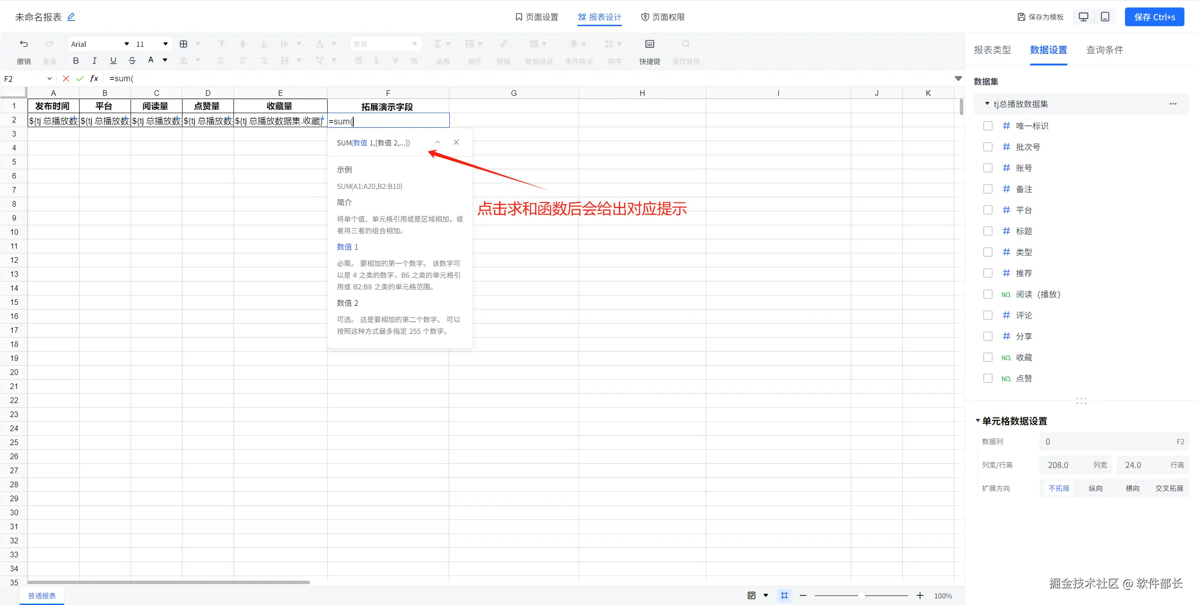Switch to desktop preview icon
The image size is (1198, 605).
click(x=1083, y=17)
